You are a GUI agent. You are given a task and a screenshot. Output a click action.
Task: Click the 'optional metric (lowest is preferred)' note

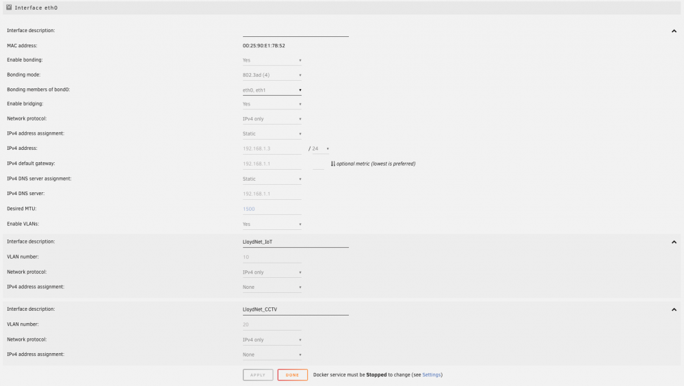(376, 164)
